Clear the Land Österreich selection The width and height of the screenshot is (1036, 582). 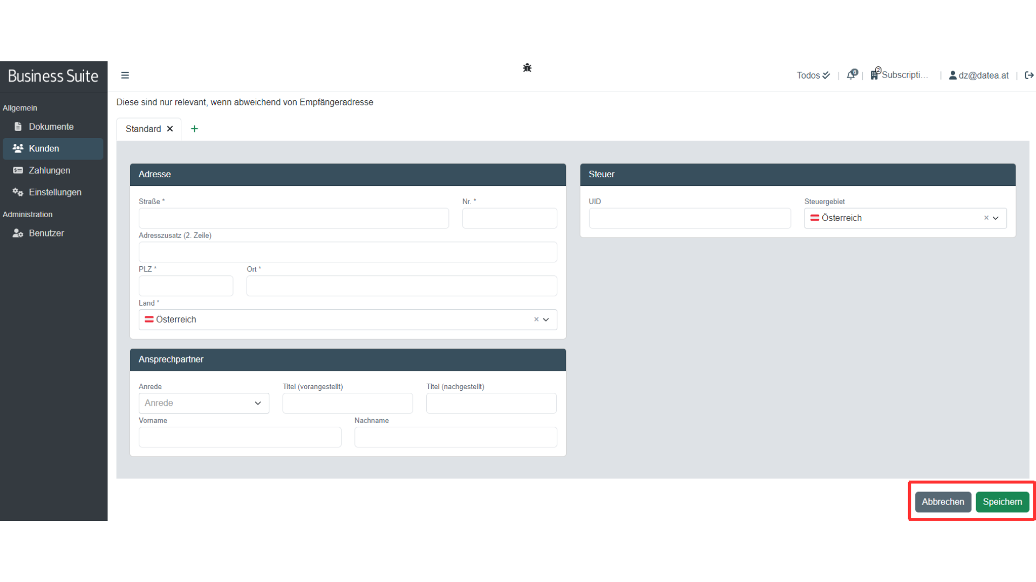(536, 320)
